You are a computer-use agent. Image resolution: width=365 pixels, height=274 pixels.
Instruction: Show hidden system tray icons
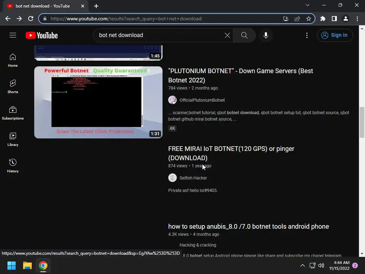pos(302,265)
